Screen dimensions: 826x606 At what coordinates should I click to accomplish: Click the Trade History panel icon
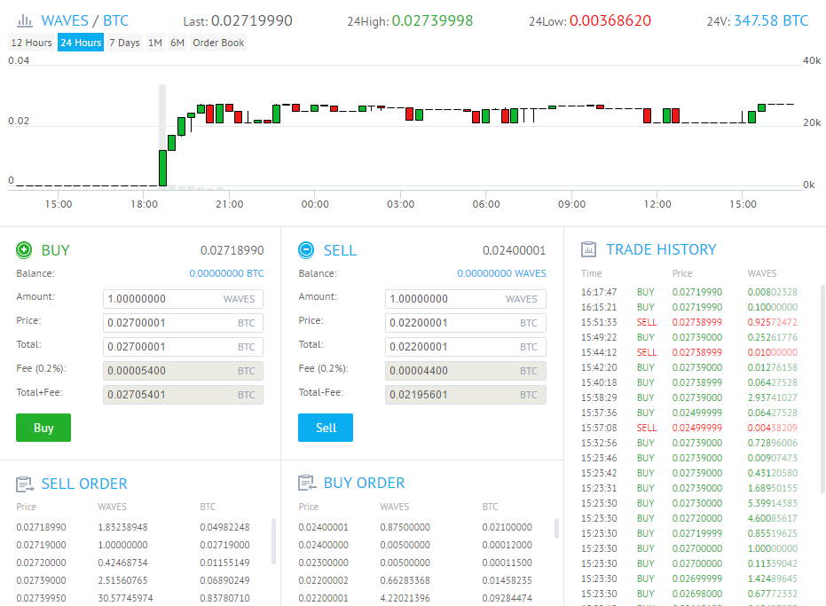point(588,250)
